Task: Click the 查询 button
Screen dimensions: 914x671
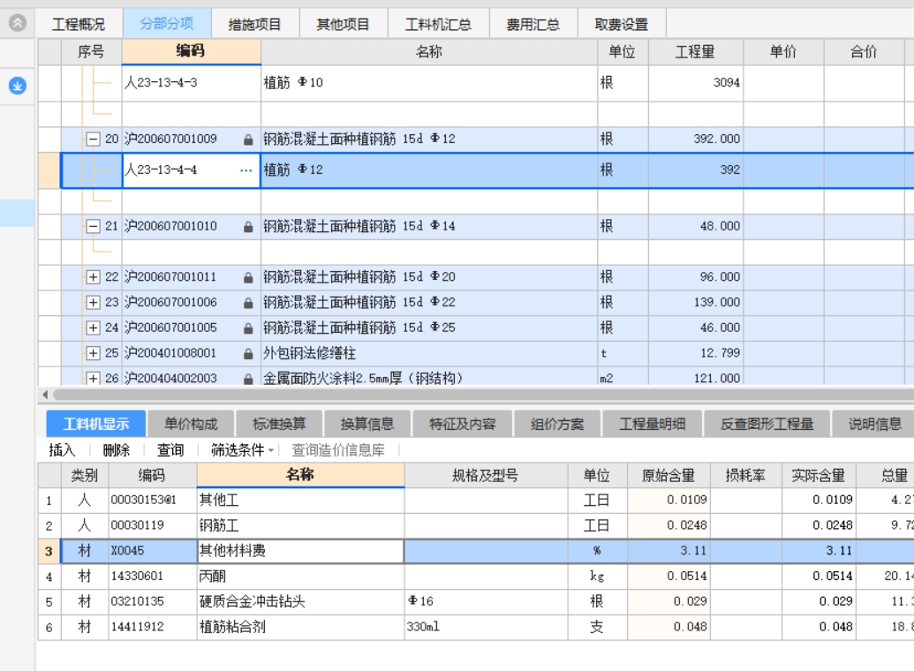Action: pos(170,450)
